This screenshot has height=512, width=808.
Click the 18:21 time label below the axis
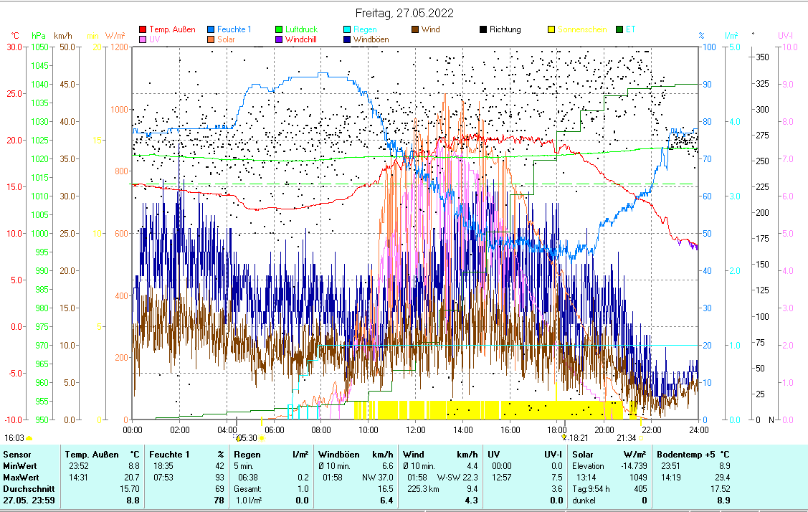click(578, 438)
